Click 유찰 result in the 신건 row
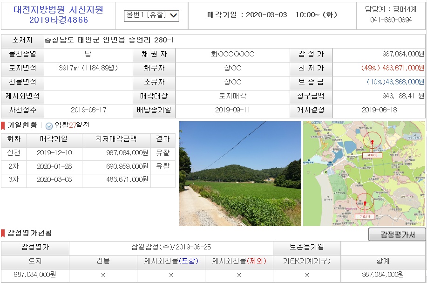The width and height of the screenshot is (427, 283). point(163,152)
